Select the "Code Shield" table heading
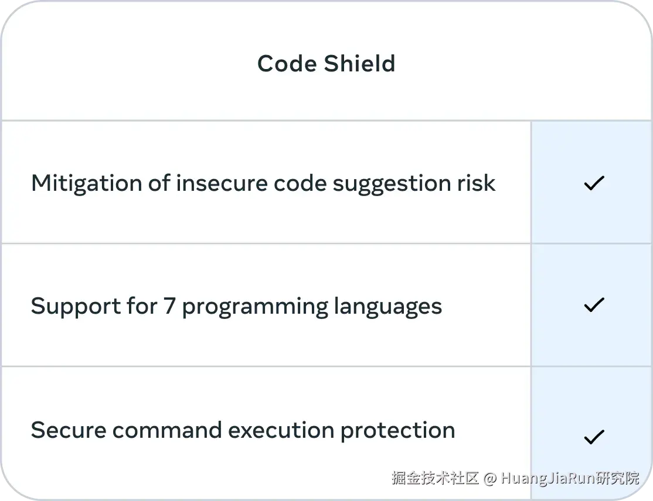The image size is (653, 501). 326,63
